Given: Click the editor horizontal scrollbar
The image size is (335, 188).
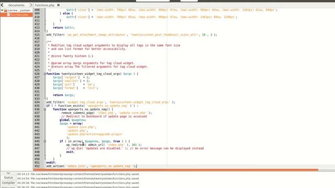Looking at the screenshot, I should [x=176, y=170].
